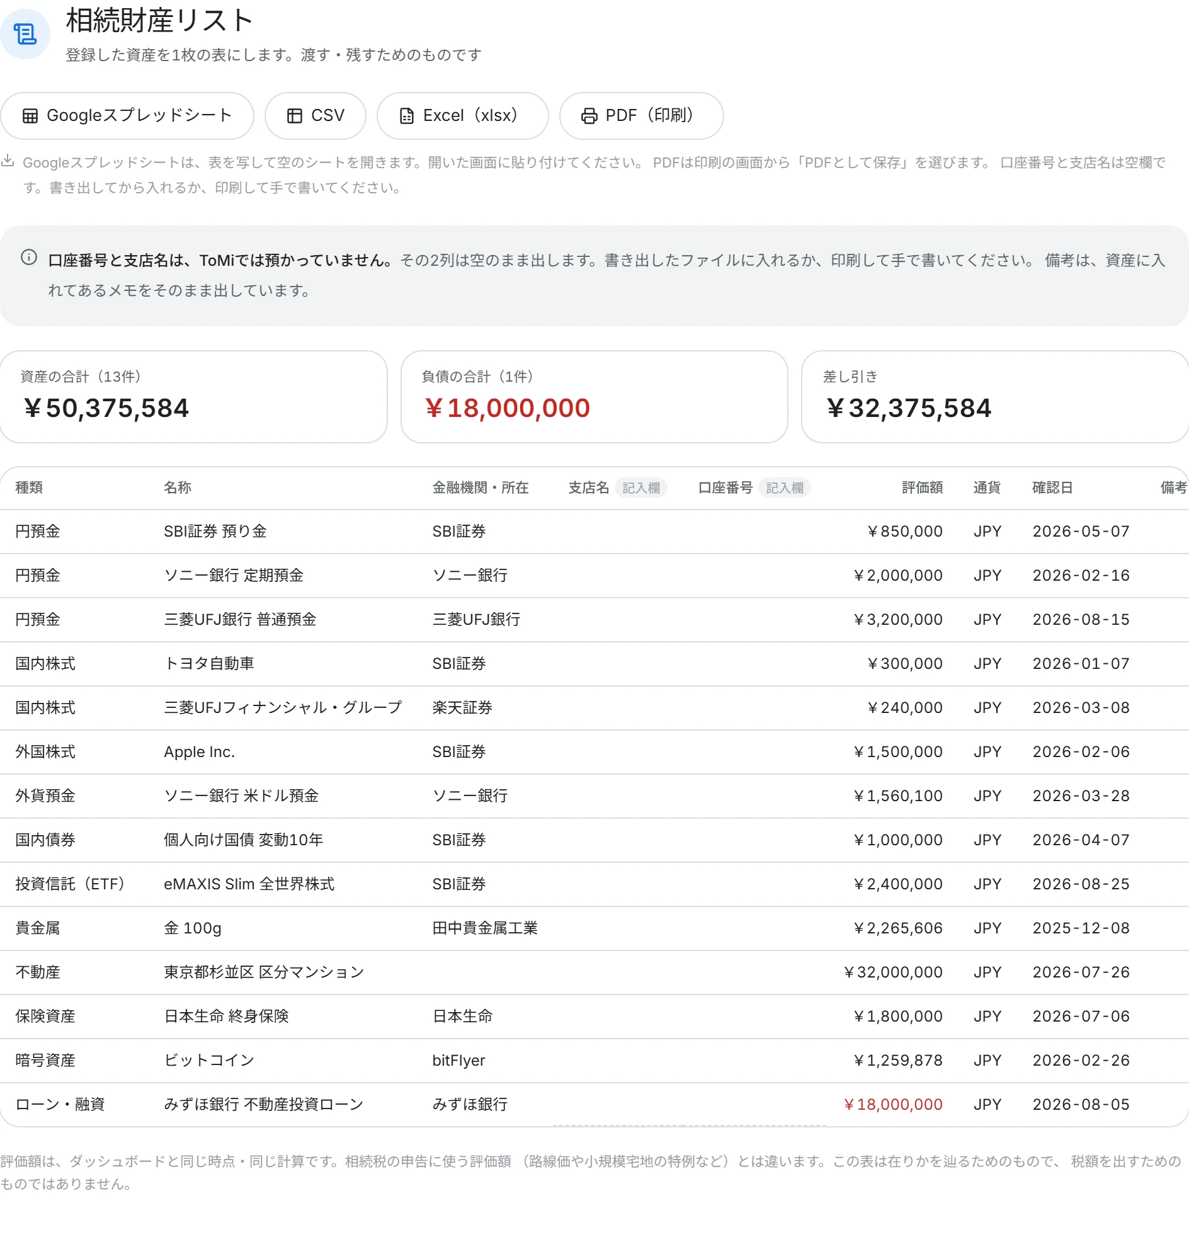Click the 確認日 column header

(1053, 488)
